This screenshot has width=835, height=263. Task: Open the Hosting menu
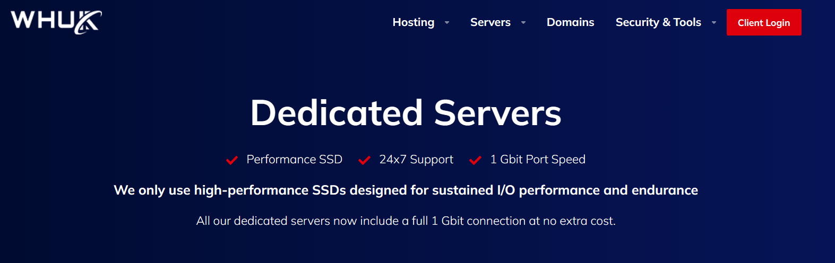pos(414,22)
